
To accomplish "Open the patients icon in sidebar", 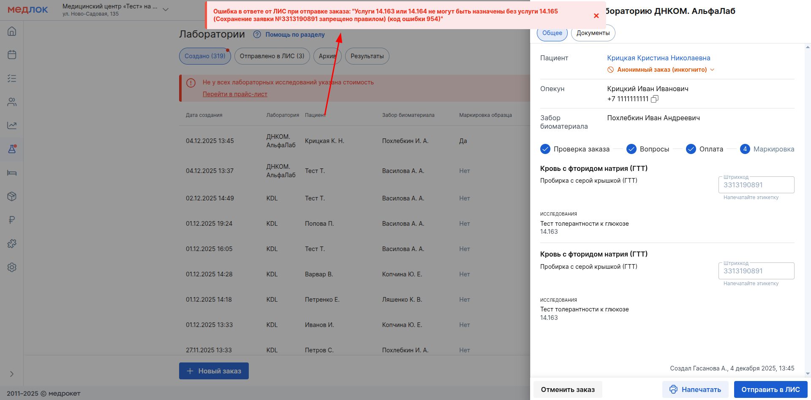I will coord(12,102).
